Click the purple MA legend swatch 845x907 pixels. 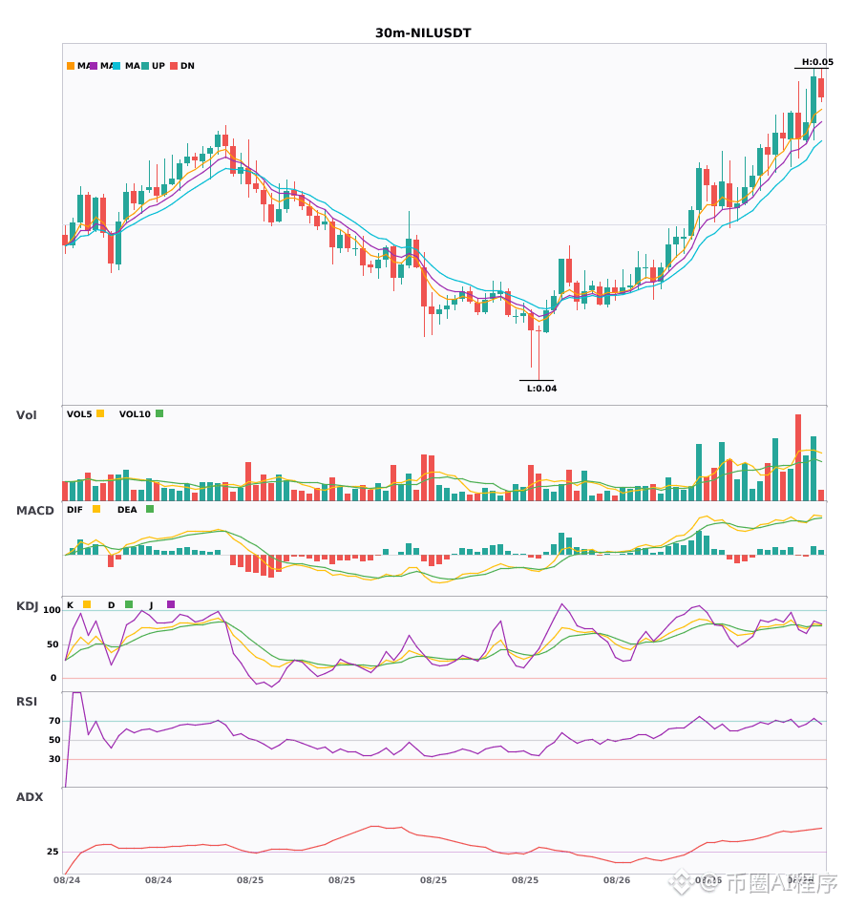pos(94,66)
